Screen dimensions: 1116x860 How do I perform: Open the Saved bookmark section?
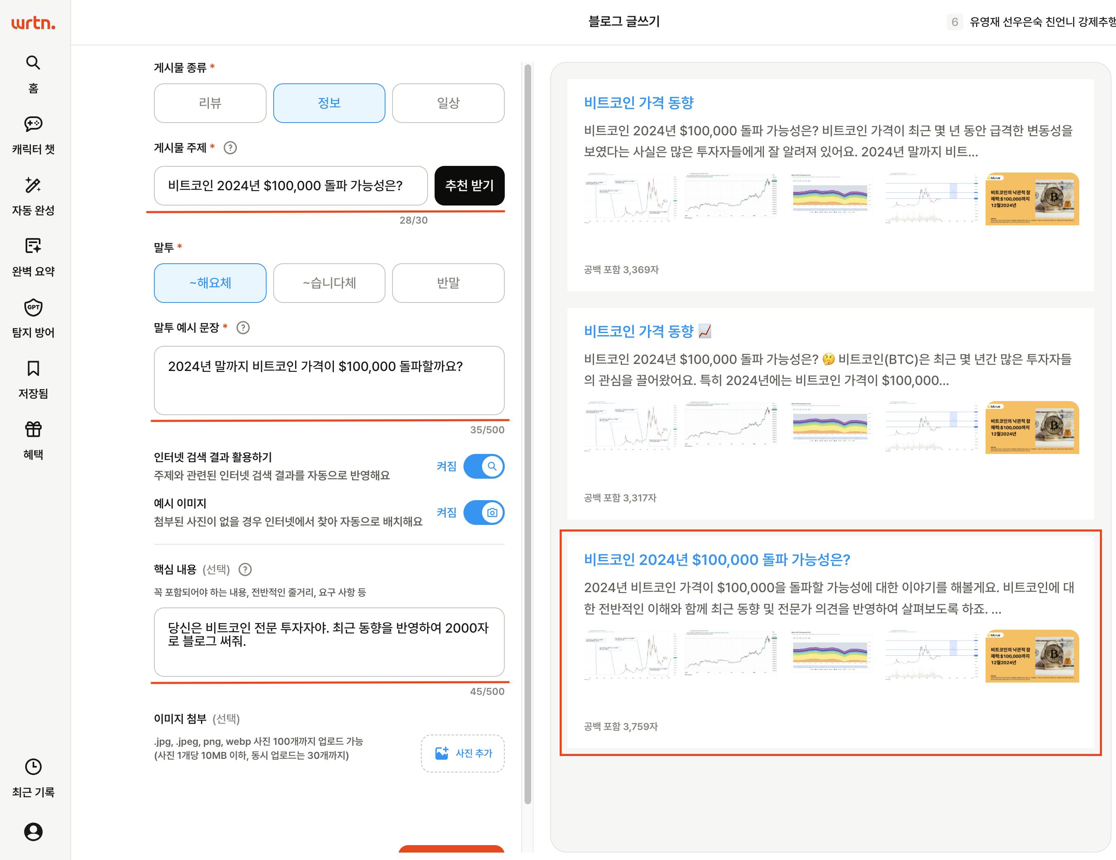click(33, 369)
